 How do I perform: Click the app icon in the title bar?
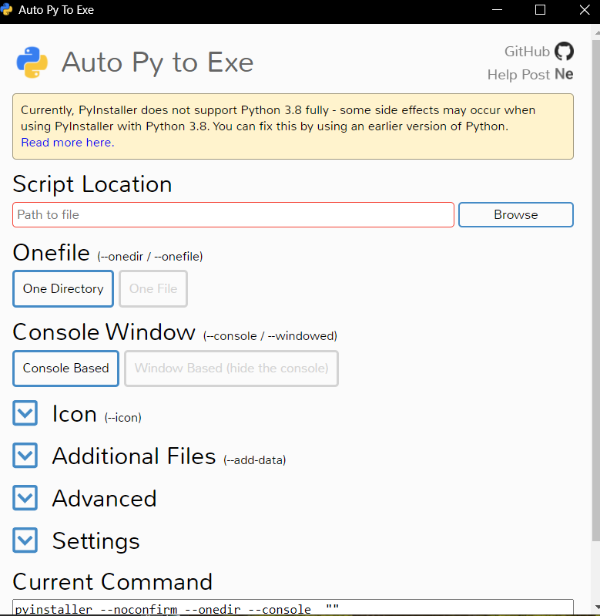click(6, 9)
